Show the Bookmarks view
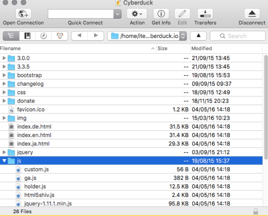Image resolution: width=268 pixels, height=216 pixels. (27, 36)
